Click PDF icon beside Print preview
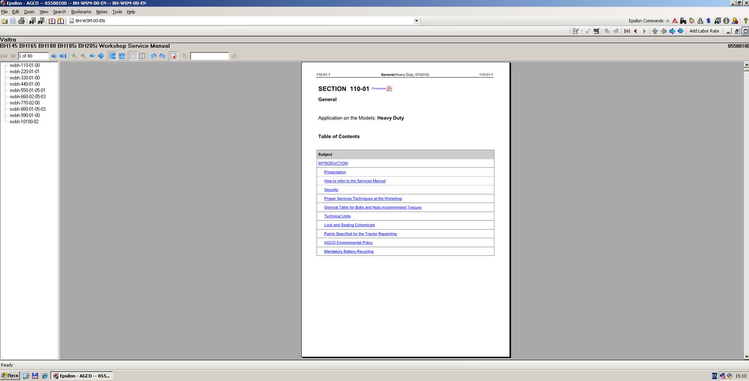Image resolution: width=749 pixels, height=381 pixels. 389,88
